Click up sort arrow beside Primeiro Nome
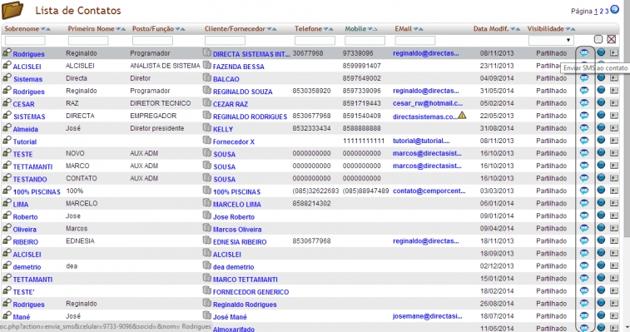The image size is (630, 332). [123, 29]
